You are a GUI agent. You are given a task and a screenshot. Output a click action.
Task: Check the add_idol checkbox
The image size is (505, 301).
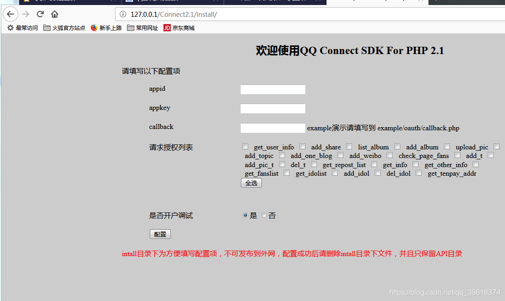[335, 173]
